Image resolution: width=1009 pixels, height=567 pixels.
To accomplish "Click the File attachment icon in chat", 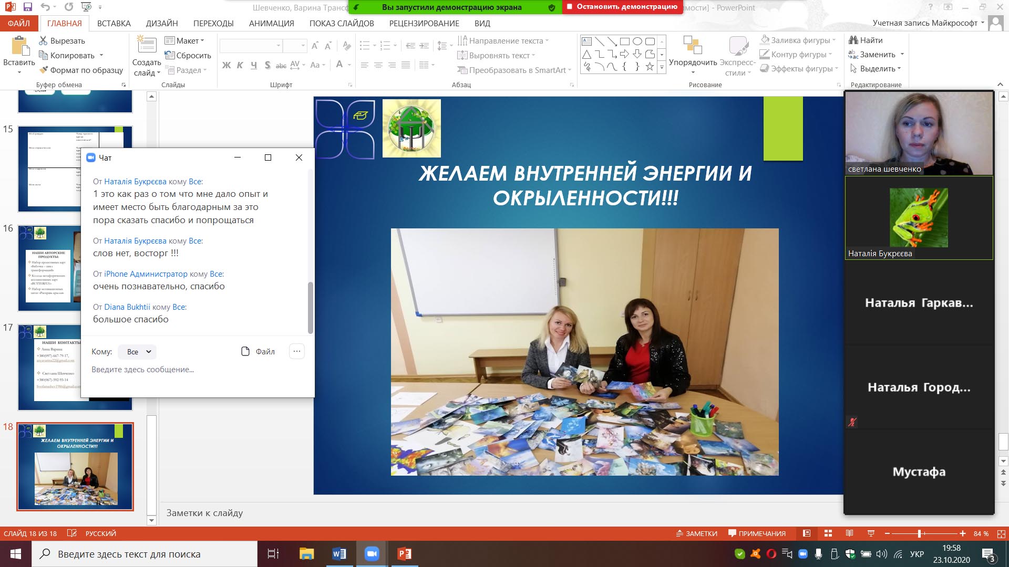I will 245,352.
